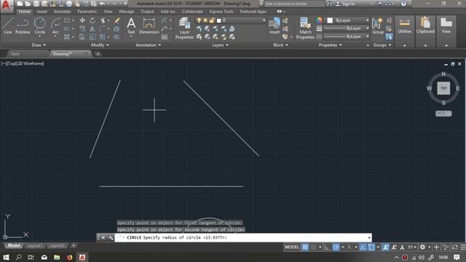Add a new drawing tab with plus
The height and width of the screenshot is (262, 466).
coord(98,54)
